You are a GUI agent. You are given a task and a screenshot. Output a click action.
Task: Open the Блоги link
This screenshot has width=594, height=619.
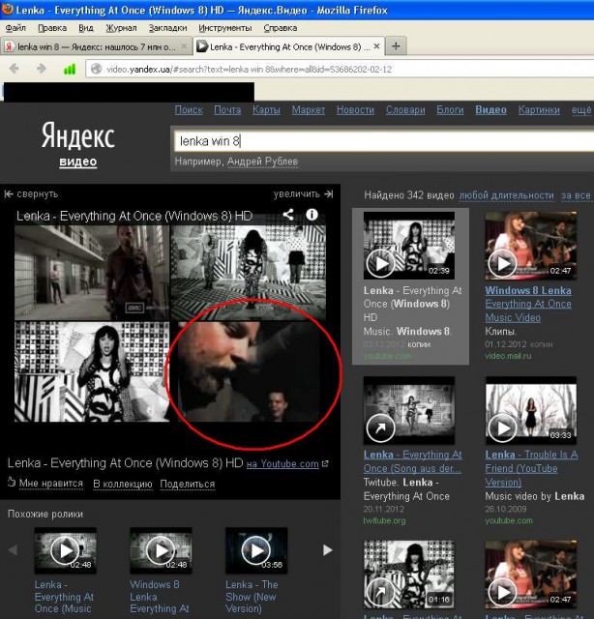pos(450,109)
